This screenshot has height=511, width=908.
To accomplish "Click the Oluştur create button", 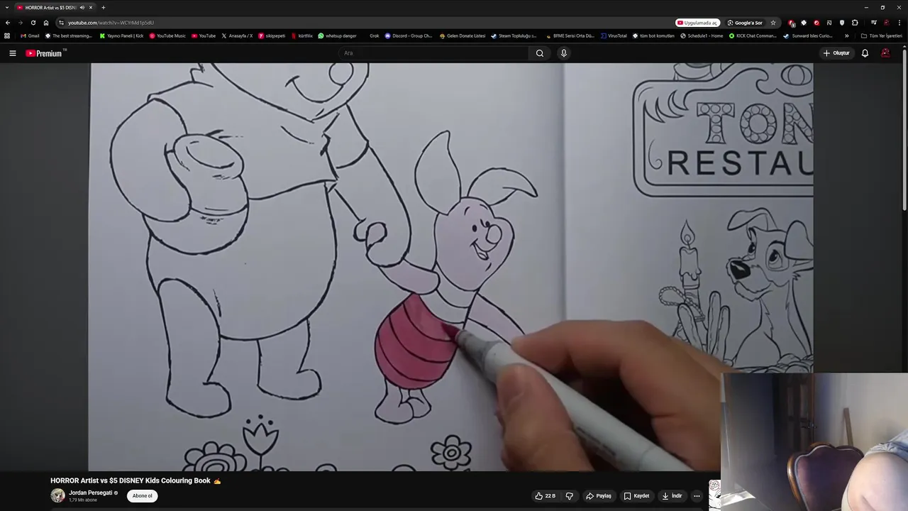I will tap(836, 53).
